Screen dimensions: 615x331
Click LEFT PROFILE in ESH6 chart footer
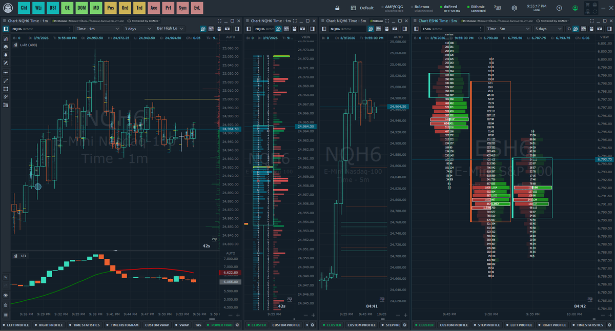(x=519, y=325)
